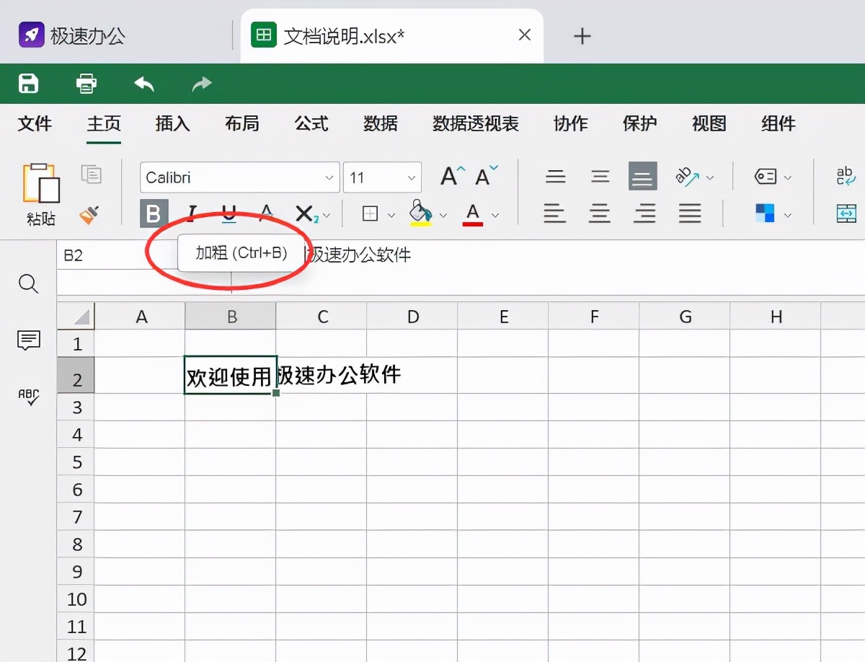The width and height of the screenshot is (865, 662).
Task: Save the current workbook
Action: click(x=27, y=84)
